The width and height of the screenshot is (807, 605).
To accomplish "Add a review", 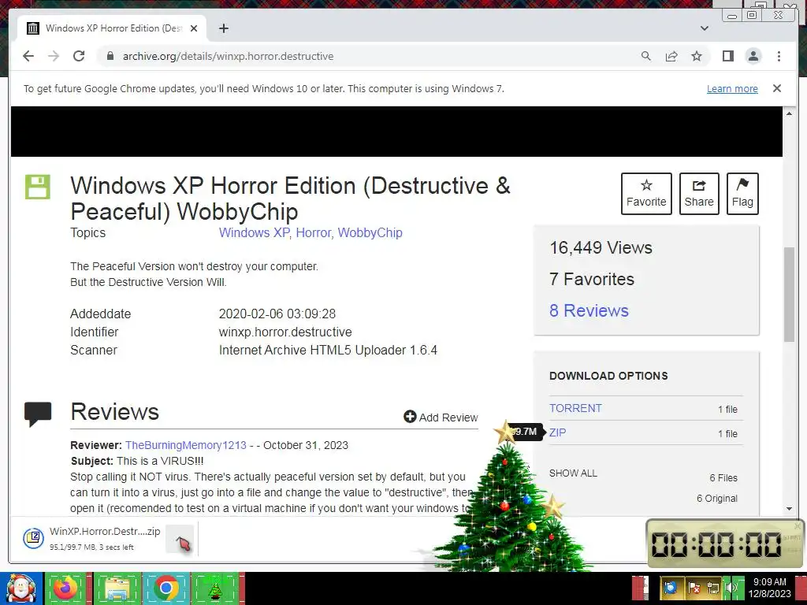I will pyautogui.click(x=441, y=418).
